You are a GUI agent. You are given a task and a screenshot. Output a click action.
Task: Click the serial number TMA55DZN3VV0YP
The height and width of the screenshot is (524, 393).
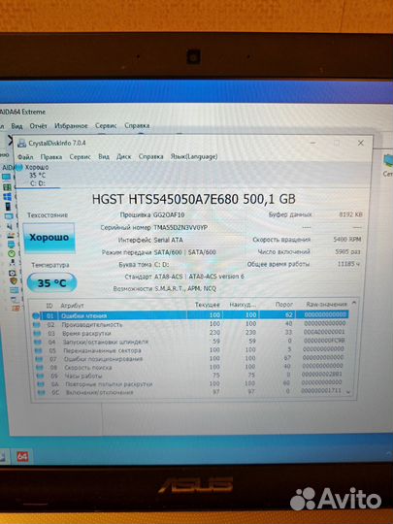coord(180,228)
